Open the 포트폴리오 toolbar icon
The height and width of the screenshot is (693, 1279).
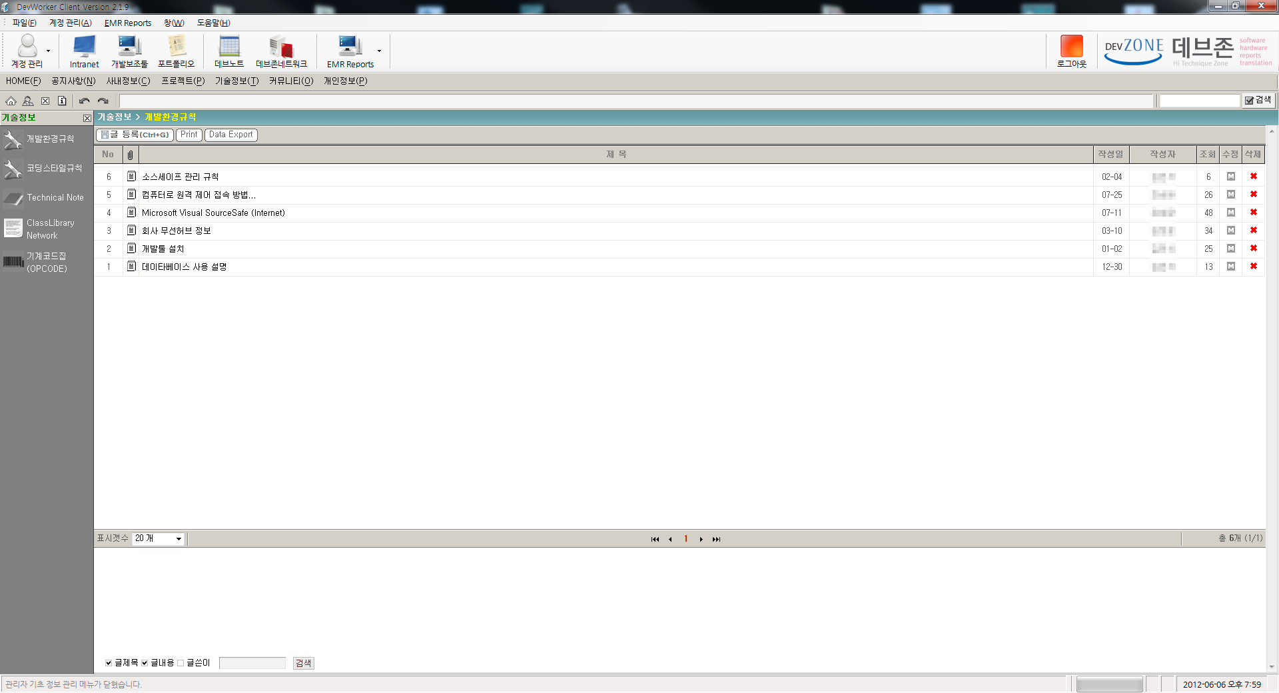click(177, 51)
